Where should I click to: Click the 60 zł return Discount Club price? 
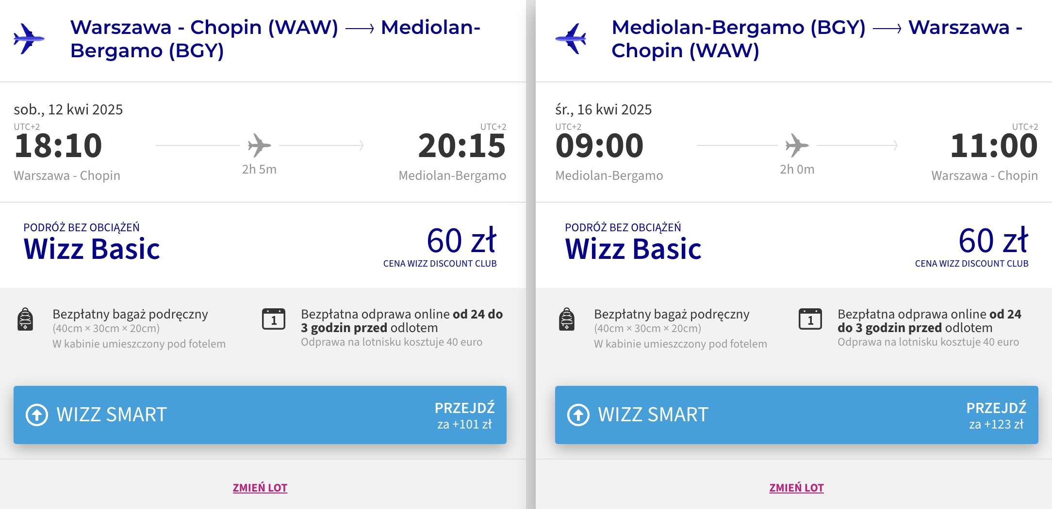(993, 240)
